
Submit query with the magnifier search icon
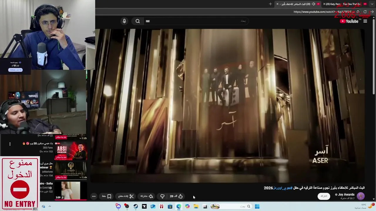point(137,21)
